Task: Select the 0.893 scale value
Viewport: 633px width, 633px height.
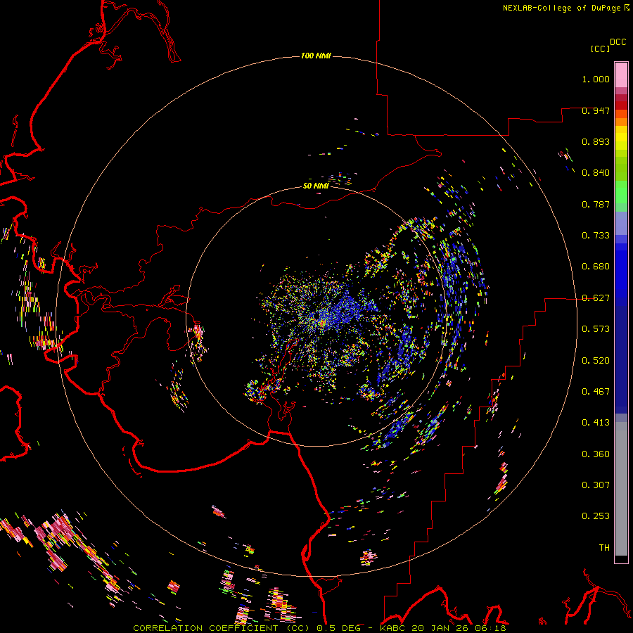Action: pyautogui.click(x=596, y=141)
